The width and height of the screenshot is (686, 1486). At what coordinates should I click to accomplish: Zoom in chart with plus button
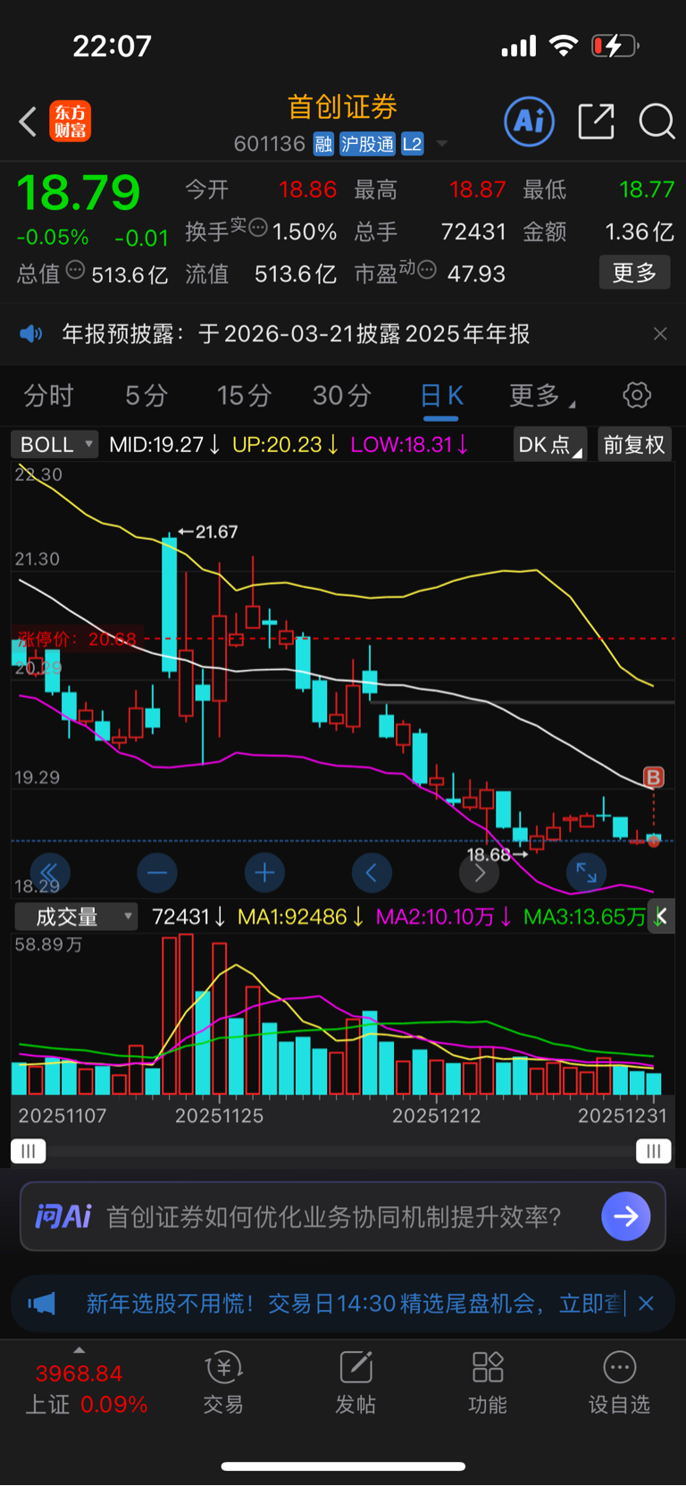click(x=264, y=873)
